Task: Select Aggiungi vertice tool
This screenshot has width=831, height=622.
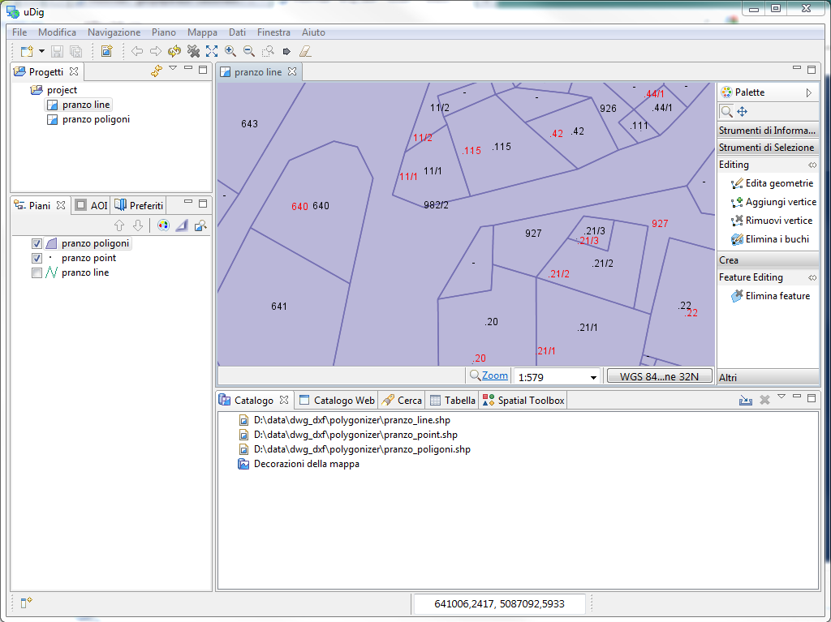Action: click(x=773, y=202)
